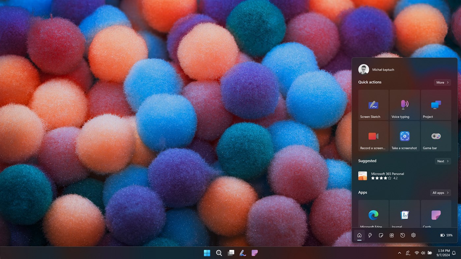Launch Game bar
461x259 pixels.
(436, 136)
